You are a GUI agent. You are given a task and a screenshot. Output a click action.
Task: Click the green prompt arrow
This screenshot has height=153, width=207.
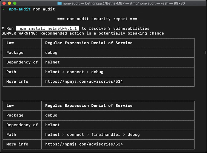[3, 9]
